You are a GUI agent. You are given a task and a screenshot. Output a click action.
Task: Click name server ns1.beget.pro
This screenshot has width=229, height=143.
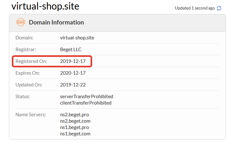[75, 127]
